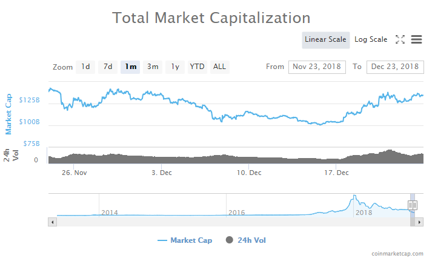Select the 1d zoom range
Image resolution: width=435 pixels, height=261 pixels.
[85, 67]
